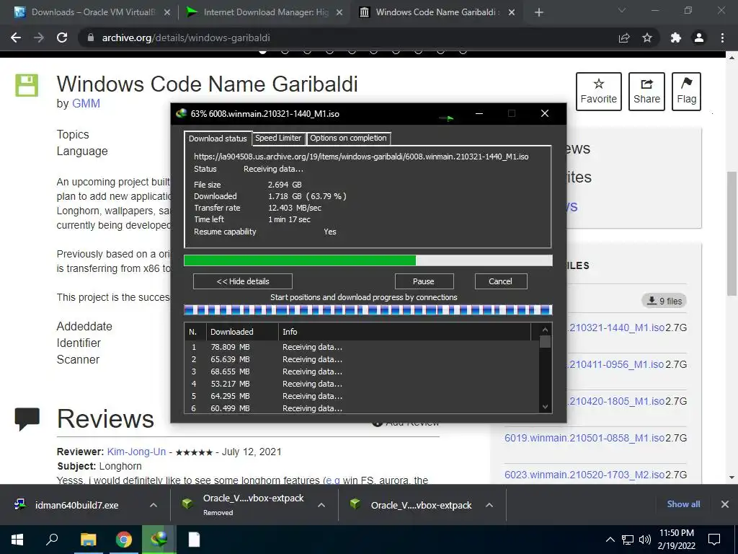738x554 pixels.
Task: Open taskbar search magnifier
Action: coord(52,540)
